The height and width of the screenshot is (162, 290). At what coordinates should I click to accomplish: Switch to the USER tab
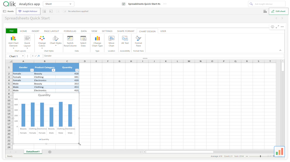pos(163,31)
